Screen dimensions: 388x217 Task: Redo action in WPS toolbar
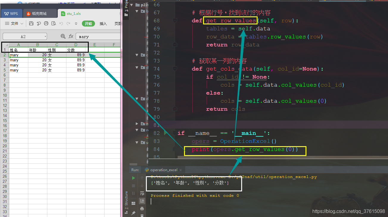point(68,24)
